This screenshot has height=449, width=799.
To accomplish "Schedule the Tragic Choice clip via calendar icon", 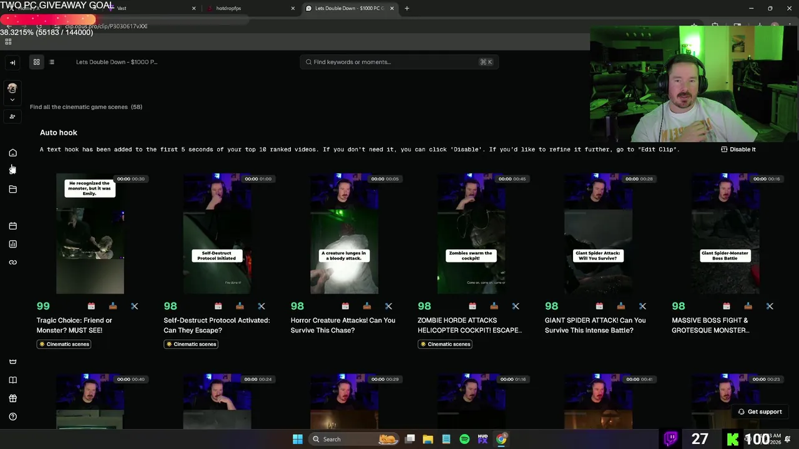I will point(91,306).
